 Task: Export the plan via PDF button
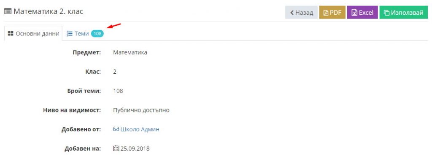tap(332, 12)
